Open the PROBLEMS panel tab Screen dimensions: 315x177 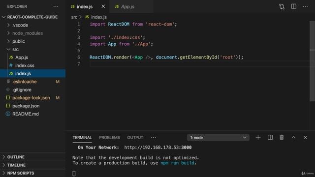tap(109, 138)
